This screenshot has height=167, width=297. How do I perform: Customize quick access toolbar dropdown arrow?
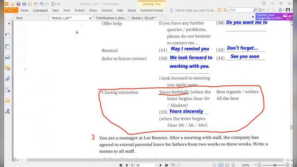[59, 4]
